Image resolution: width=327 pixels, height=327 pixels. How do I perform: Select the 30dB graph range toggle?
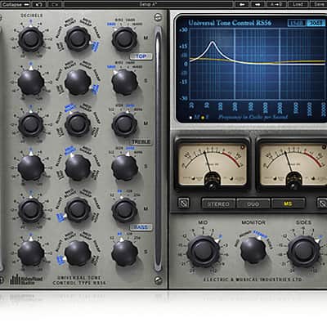pyautogui.click(x=316, y=23)
